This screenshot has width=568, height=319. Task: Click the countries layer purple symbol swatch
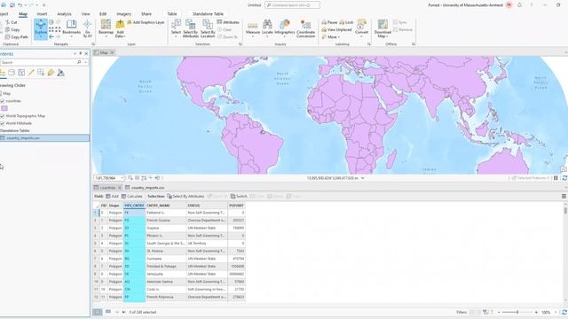click(4, 108)
